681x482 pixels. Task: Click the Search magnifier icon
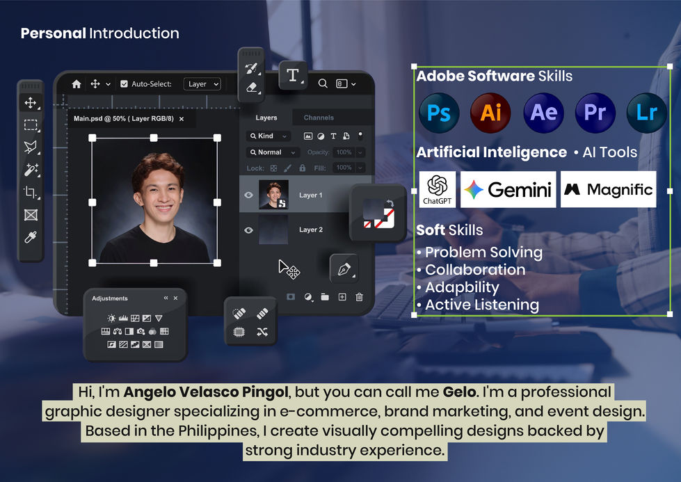[x=323, y=83]
